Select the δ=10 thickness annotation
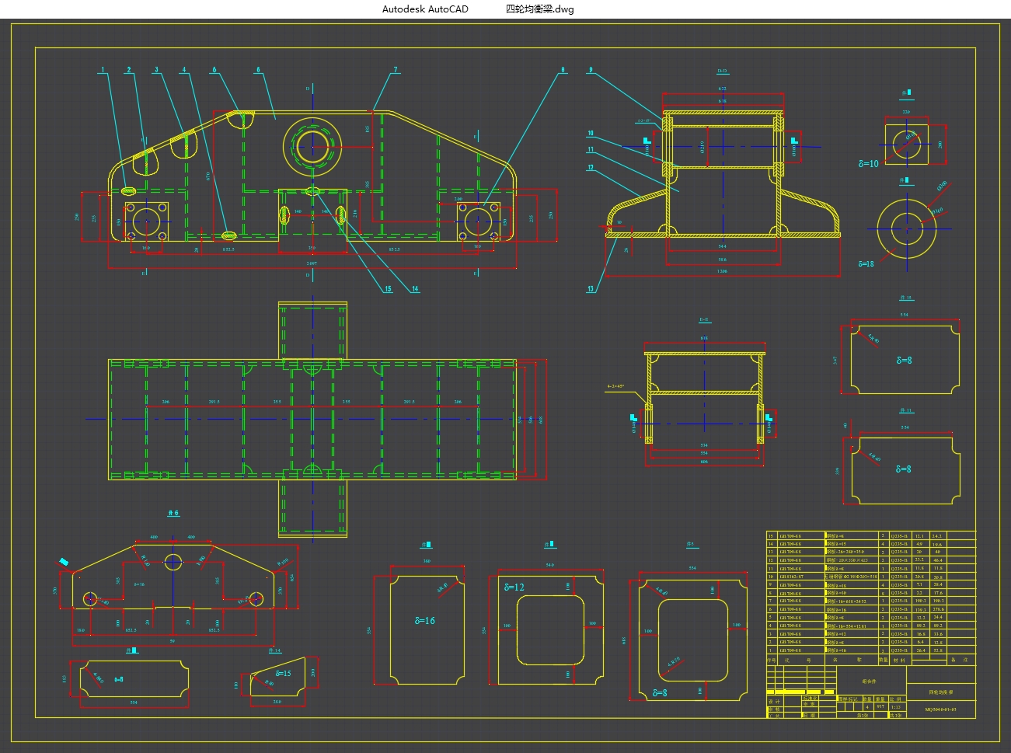The height and width of the screenshot is (753, 1011). pyautogui.click(x=869, y=164)
